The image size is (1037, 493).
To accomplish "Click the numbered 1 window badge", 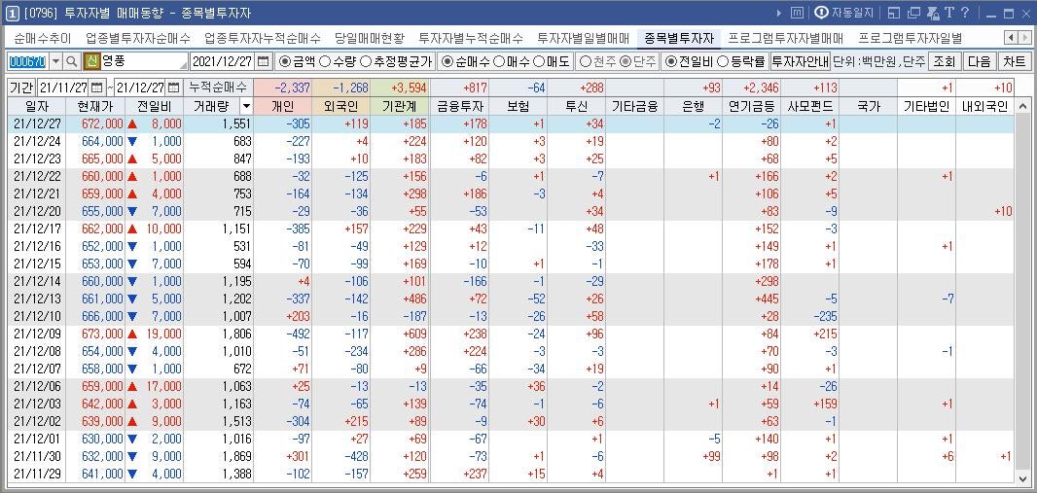I will 11,13.
